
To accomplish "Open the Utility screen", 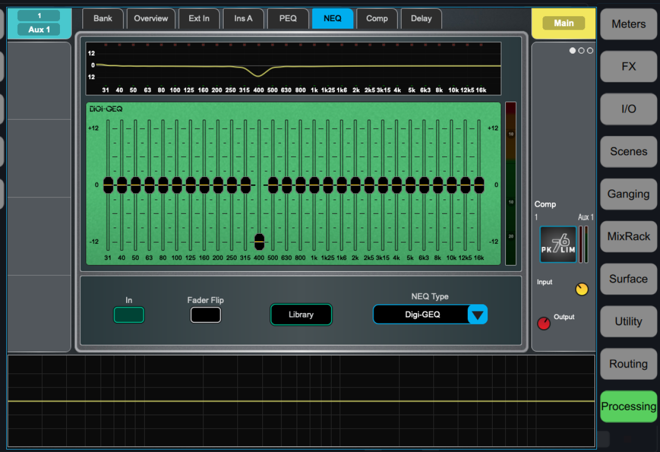I will pos(628,321).
